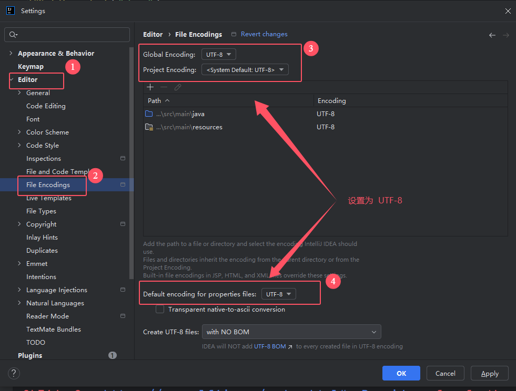The image size is (516, 391).
Task: Open Live Templates settings
Action: [x=49, y=198]
